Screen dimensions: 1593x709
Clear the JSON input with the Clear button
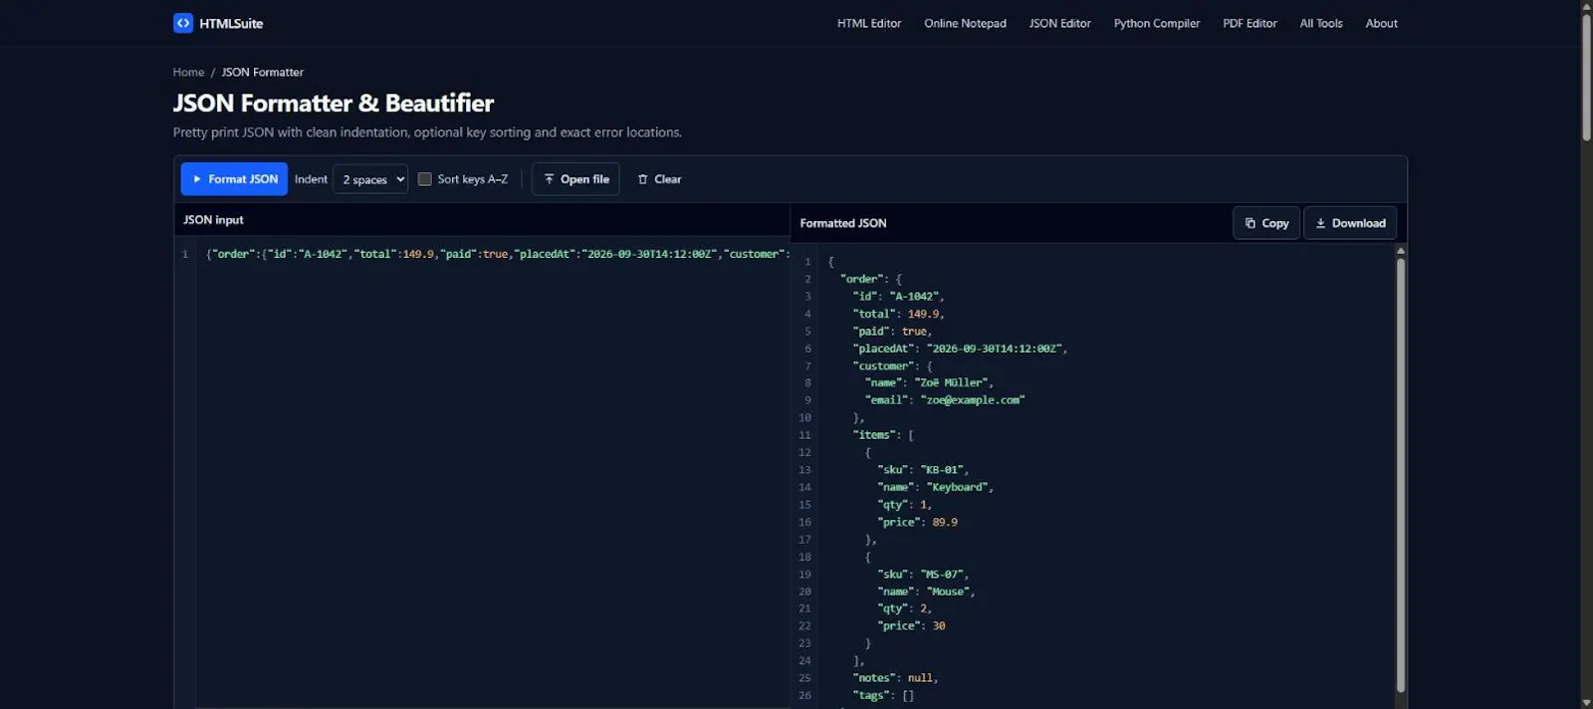(659, 179)
